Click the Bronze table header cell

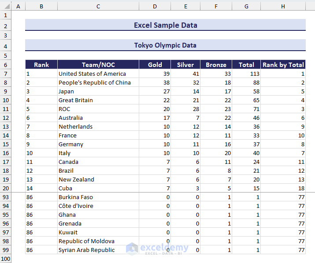tap(216, 65)
